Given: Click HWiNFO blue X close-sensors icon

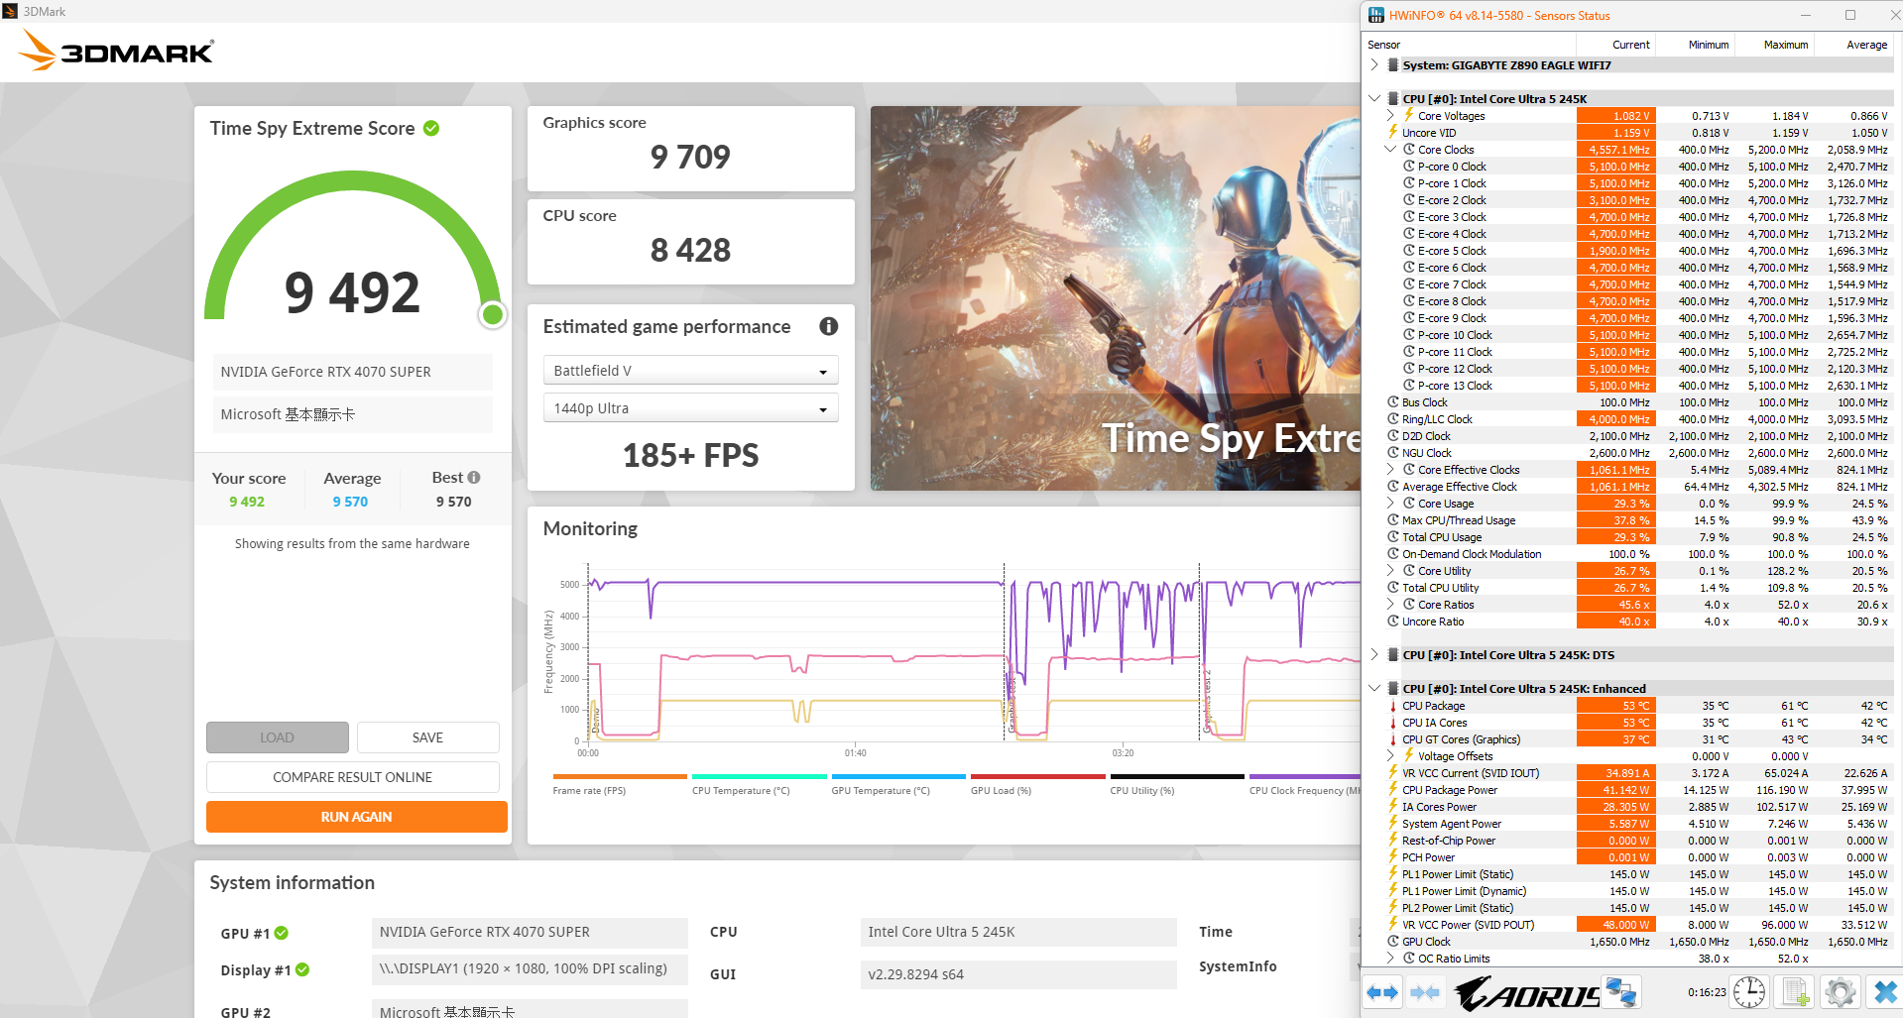Looking at the screenshot, I should point(1884,991).
